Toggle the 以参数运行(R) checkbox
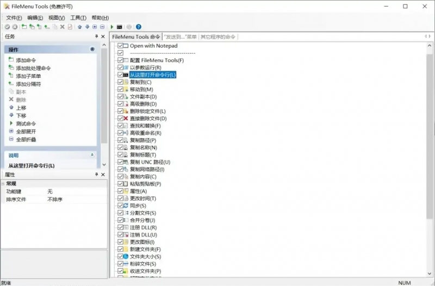The image size is (435, 286). click(120, 67)
